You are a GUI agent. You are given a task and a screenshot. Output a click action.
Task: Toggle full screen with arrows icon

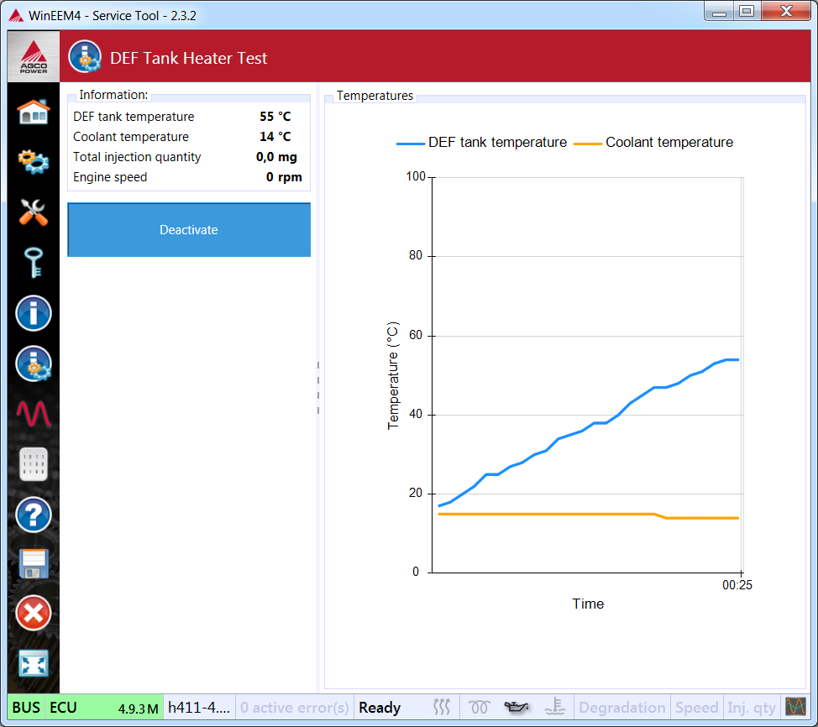click(x=34, y=664)
